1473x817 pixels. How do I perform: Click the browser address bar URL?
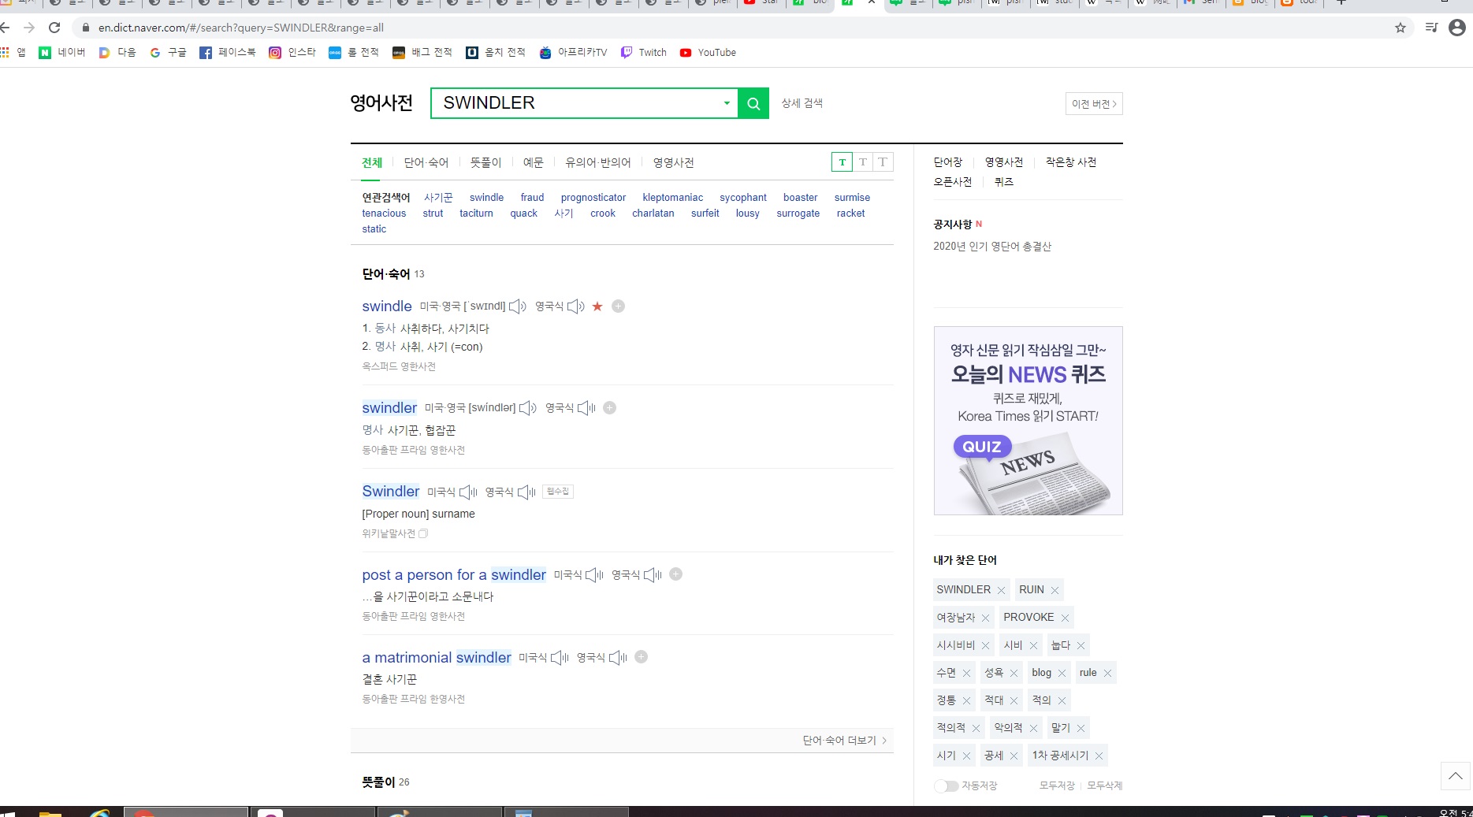click(241, 28)
